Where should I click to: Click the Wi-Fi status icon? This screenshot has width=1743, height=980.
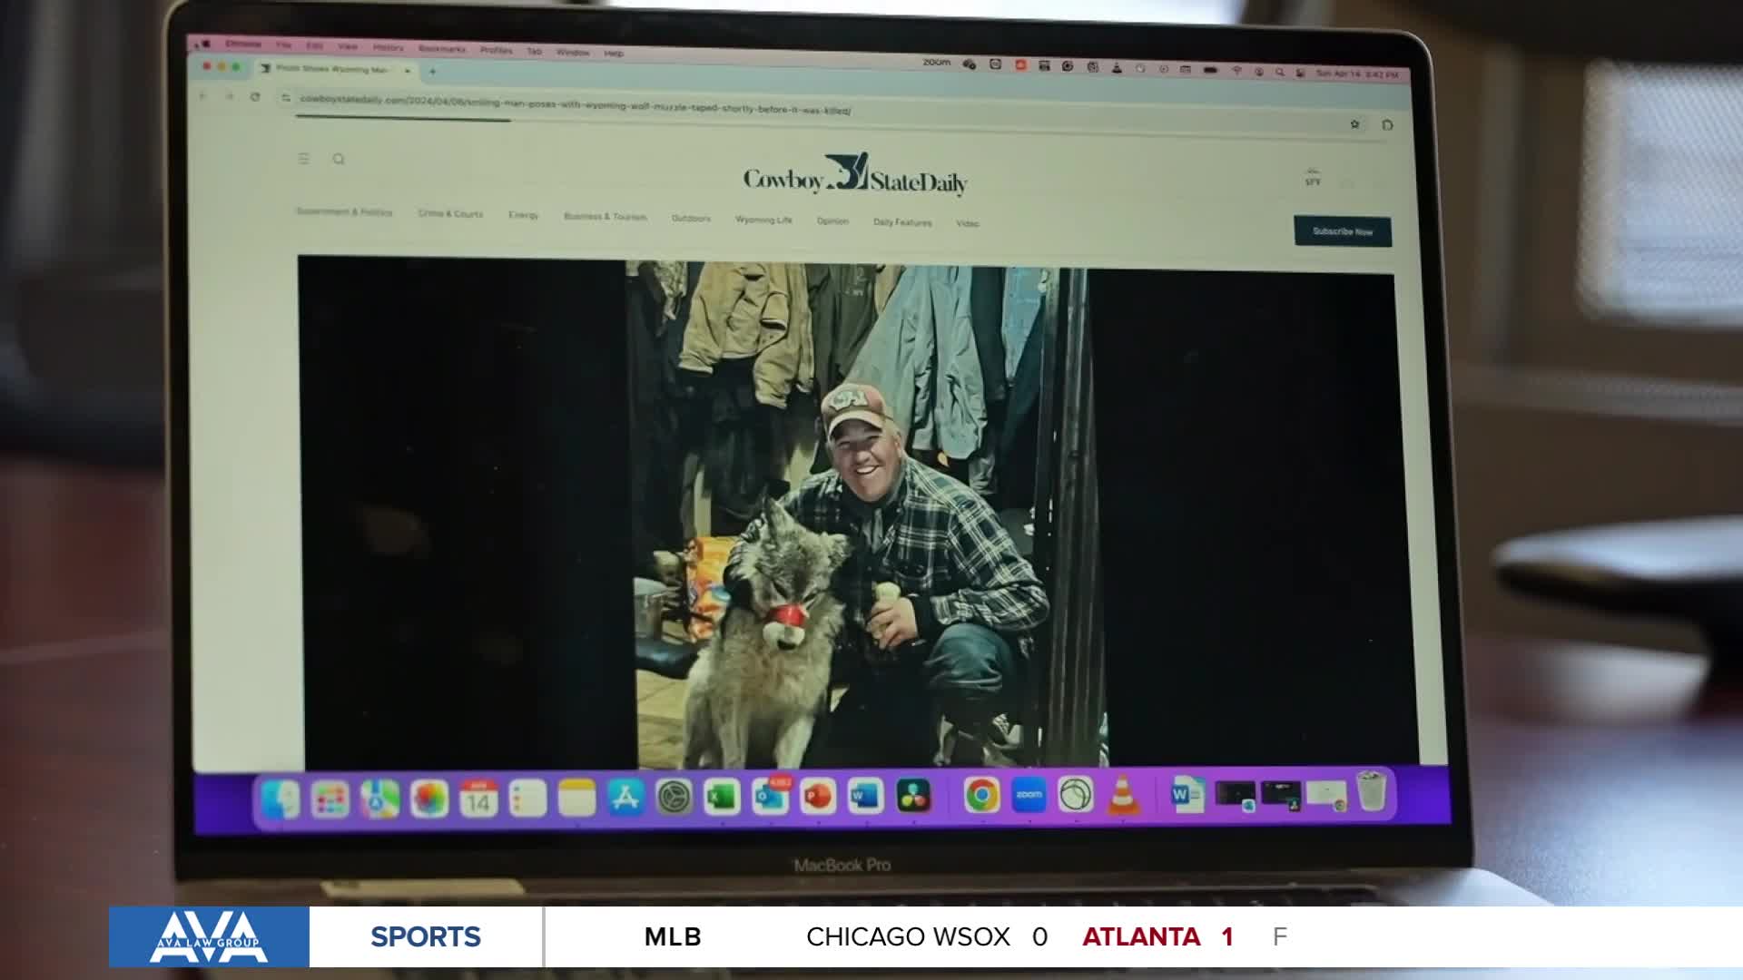pyautogui.click(x=1236, y=71)
